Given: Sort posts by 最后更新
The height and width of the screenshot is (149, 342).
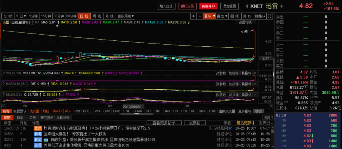Looking at the screenshot, I should (246, 123).
